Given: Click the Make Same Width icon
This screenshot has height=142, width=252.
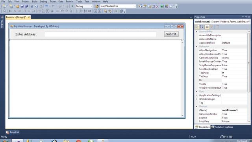Looking at the screenshot, I should [39, 11].
